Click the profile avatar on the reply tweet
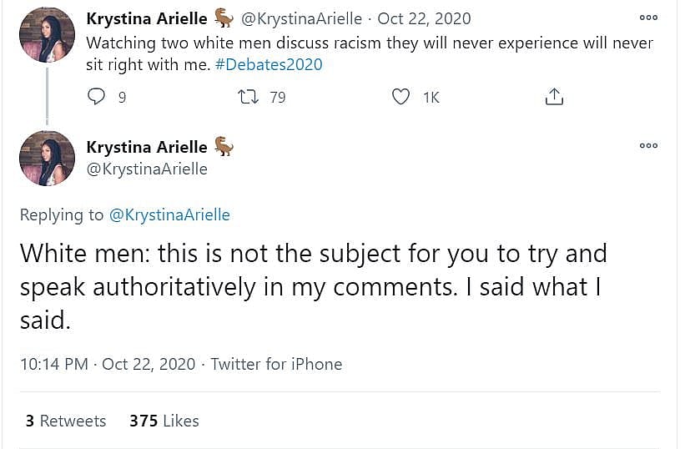685x449 pixels. (x=48, y=158)
